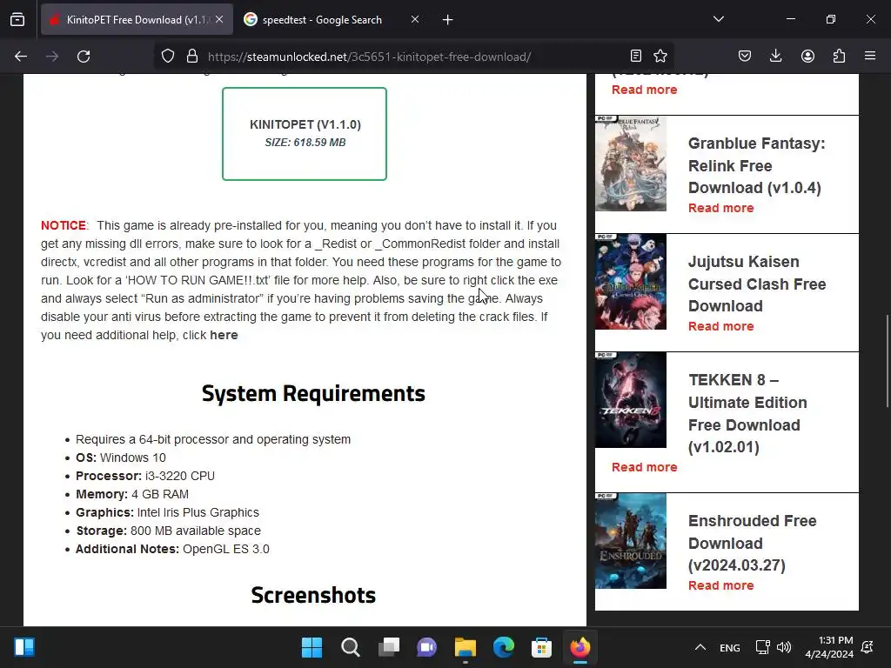Click the 'here' help link
The height and width of the screenshot is (668, 891).
click(224, 335)
